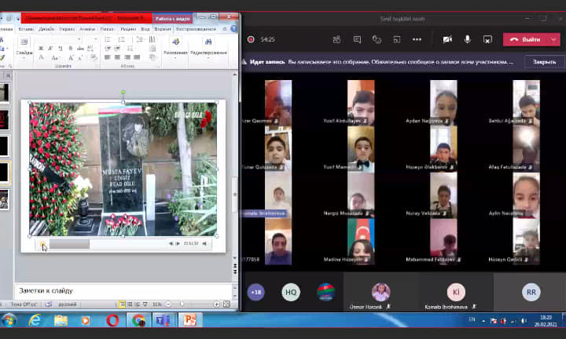This screenshot has width=566, height=339.
Task: Select the Ki participant avatar
Action: click(456, 292)
